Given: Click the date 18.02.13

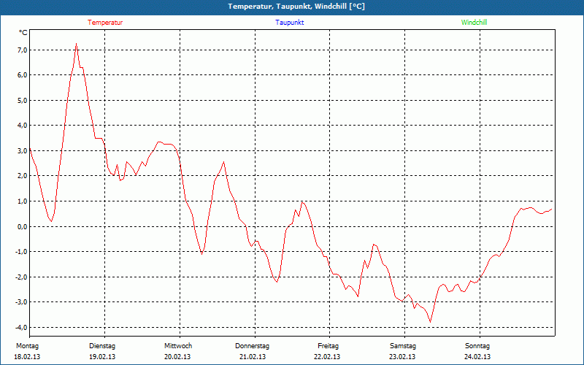Looking at the screenshot, I should tap(27, 357).
